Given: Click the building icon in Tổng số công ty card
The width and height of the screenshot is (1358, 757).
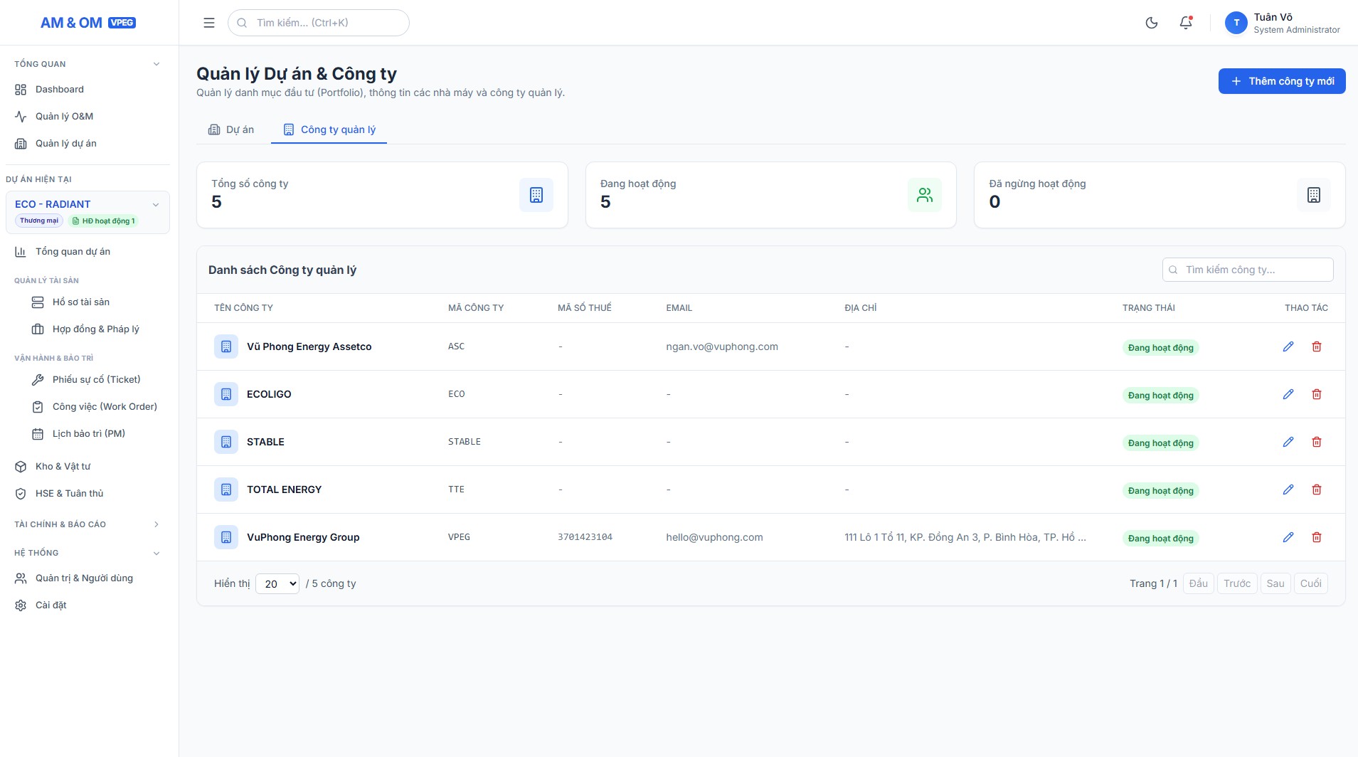Looking at the screenshot, I should tap(536, 195).
